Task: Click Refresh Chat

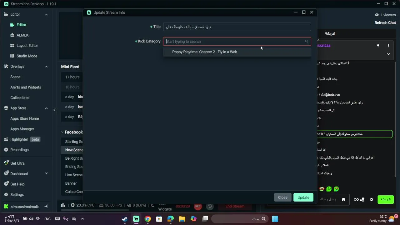Action: click(x=385, y=23)
